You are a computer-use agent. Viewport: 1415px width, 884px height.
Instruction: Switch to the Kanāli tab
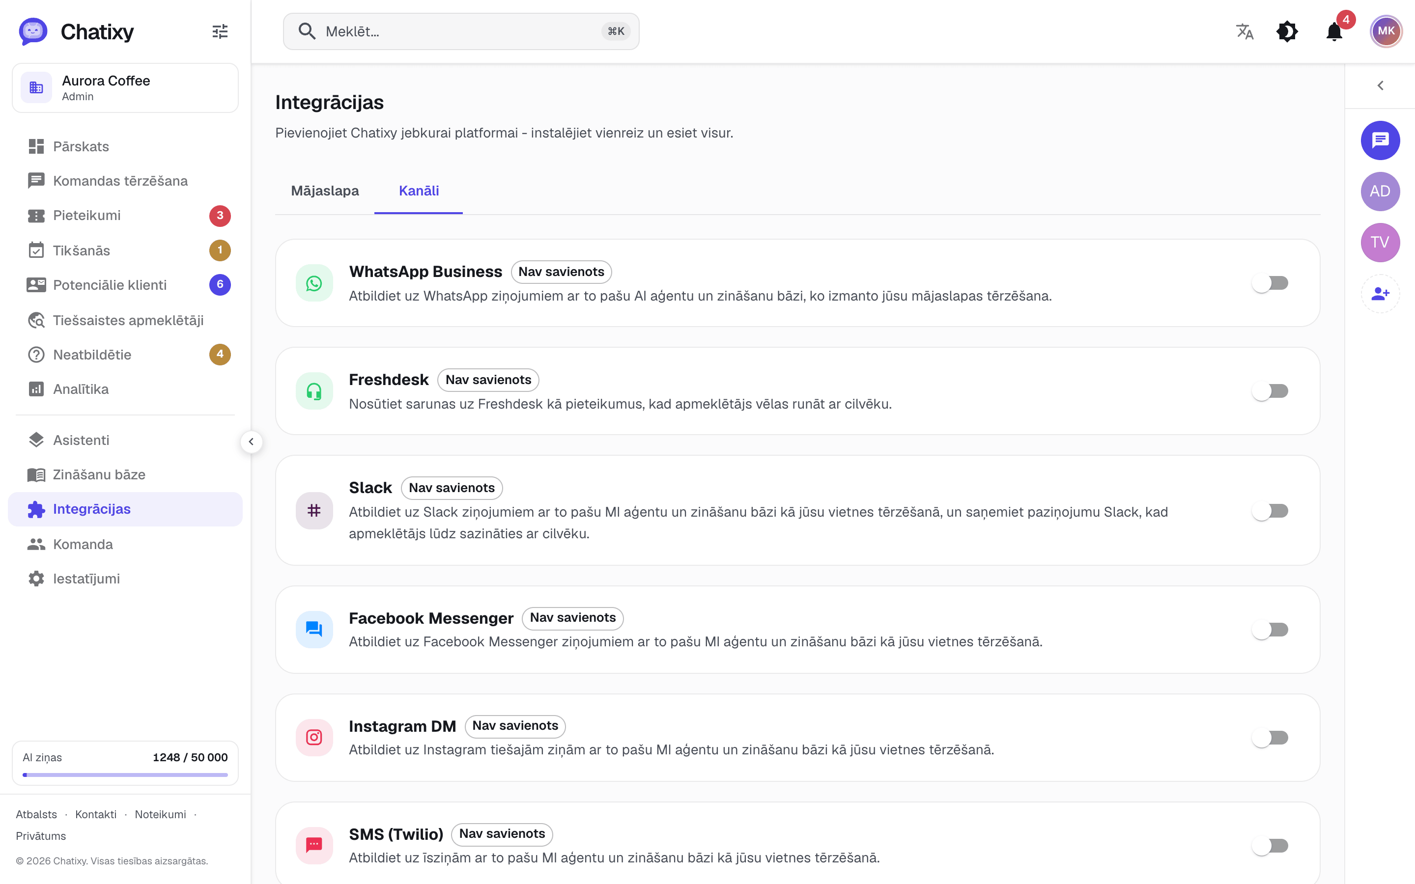[419, 191]
